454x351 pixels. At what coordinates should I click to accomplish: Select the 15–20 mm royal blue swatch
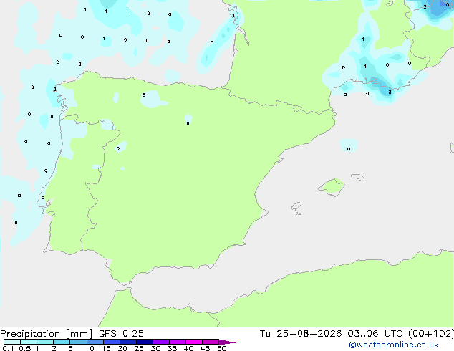[112, 342]
